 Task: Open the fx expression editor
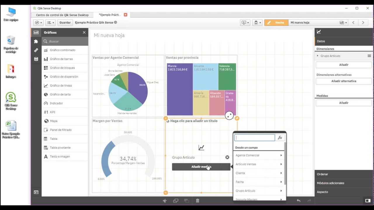[x=280, y=138]
